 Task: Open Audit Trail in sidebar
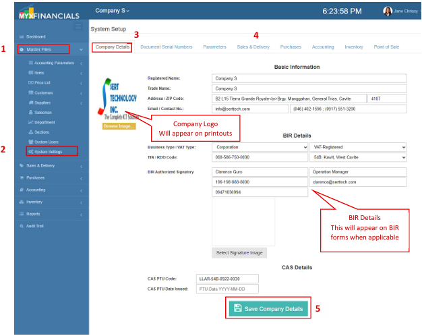click(x=35, y=226)
